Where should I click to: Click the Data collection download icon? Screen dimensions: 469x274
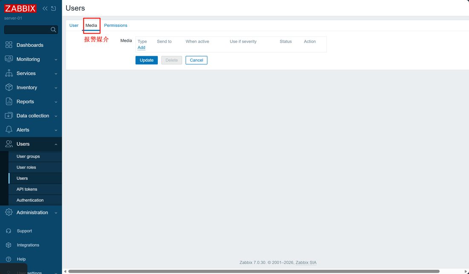9,115
